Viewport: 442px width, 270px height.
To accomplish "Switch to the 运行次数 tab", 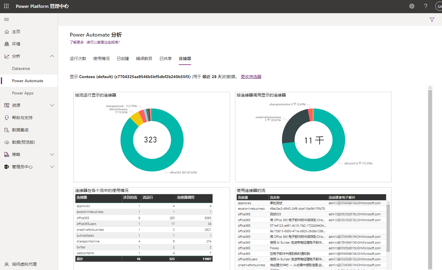I will pyautogui.click(x=78, y=59).
